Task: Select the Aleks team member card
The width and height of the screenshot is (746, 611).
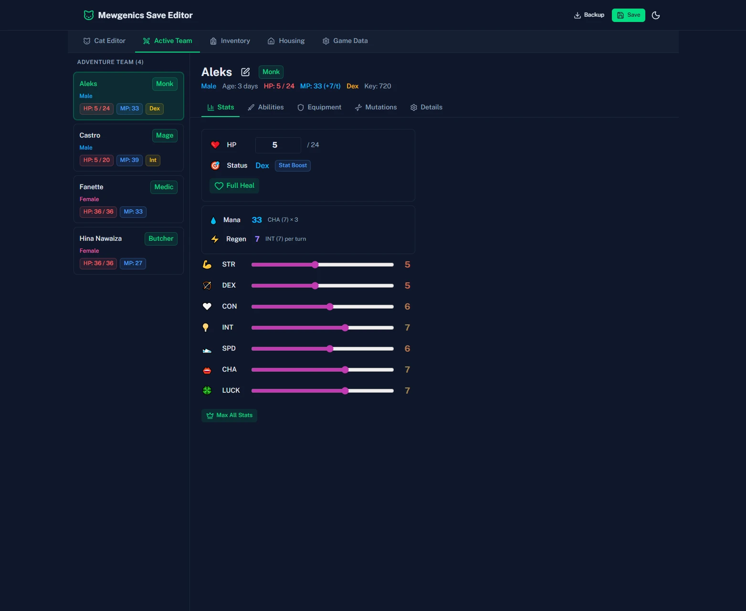Action: tap(128, 96)
